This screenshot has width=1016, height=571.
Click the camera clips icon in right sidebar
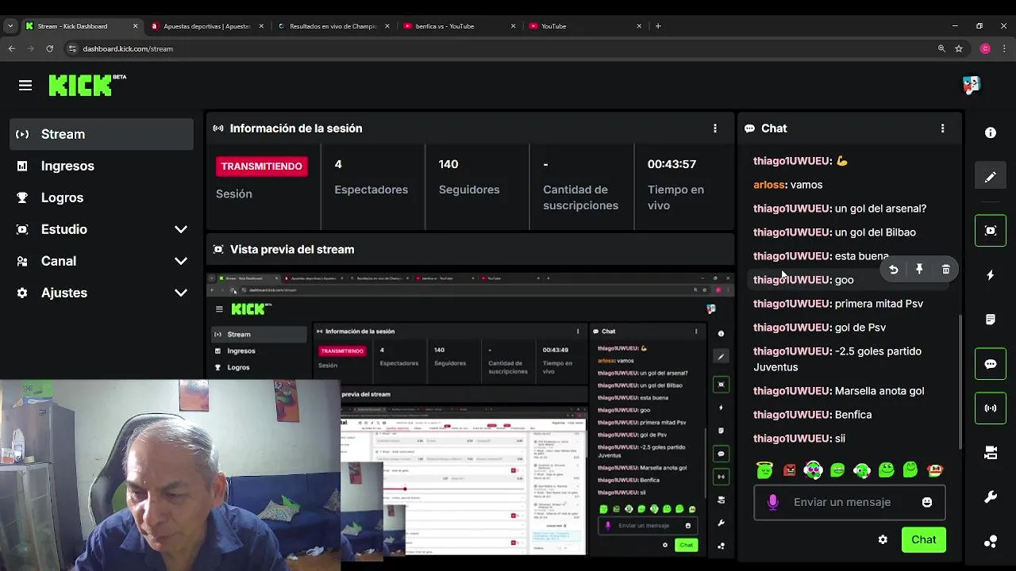point(991,453)
